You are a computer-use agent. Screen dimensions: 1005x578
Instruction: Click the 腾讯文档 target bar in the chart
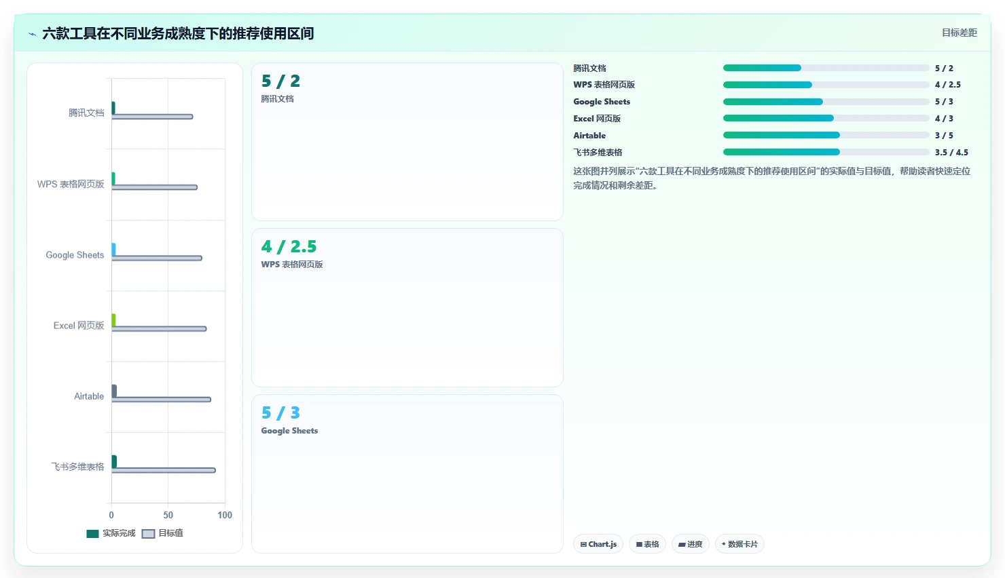(x=152, y=117)
